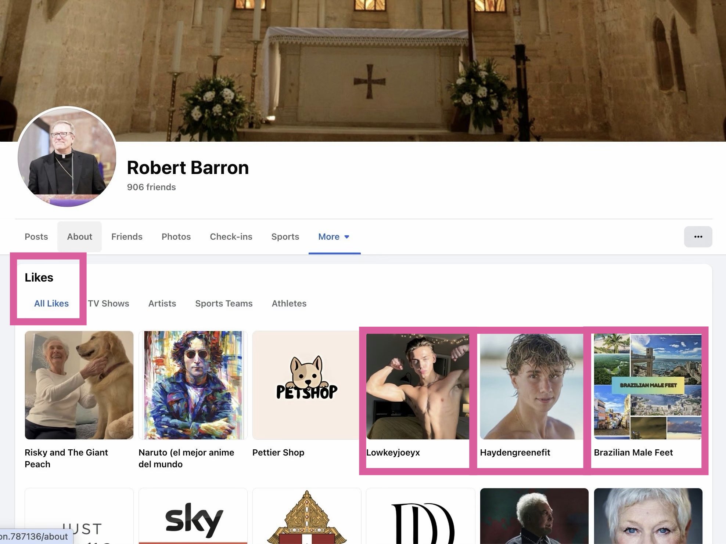This screenshot has width=726, height=544.
Task: Filter likes by TV Shows
Action: pos(108,304)
